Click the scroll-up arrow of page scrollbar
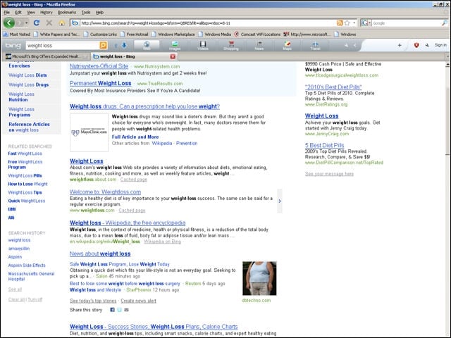The image size is (451, 338). coord(447,65)
